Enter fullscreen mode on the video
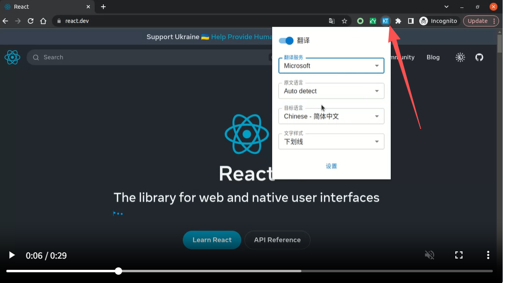 [459, 255]
